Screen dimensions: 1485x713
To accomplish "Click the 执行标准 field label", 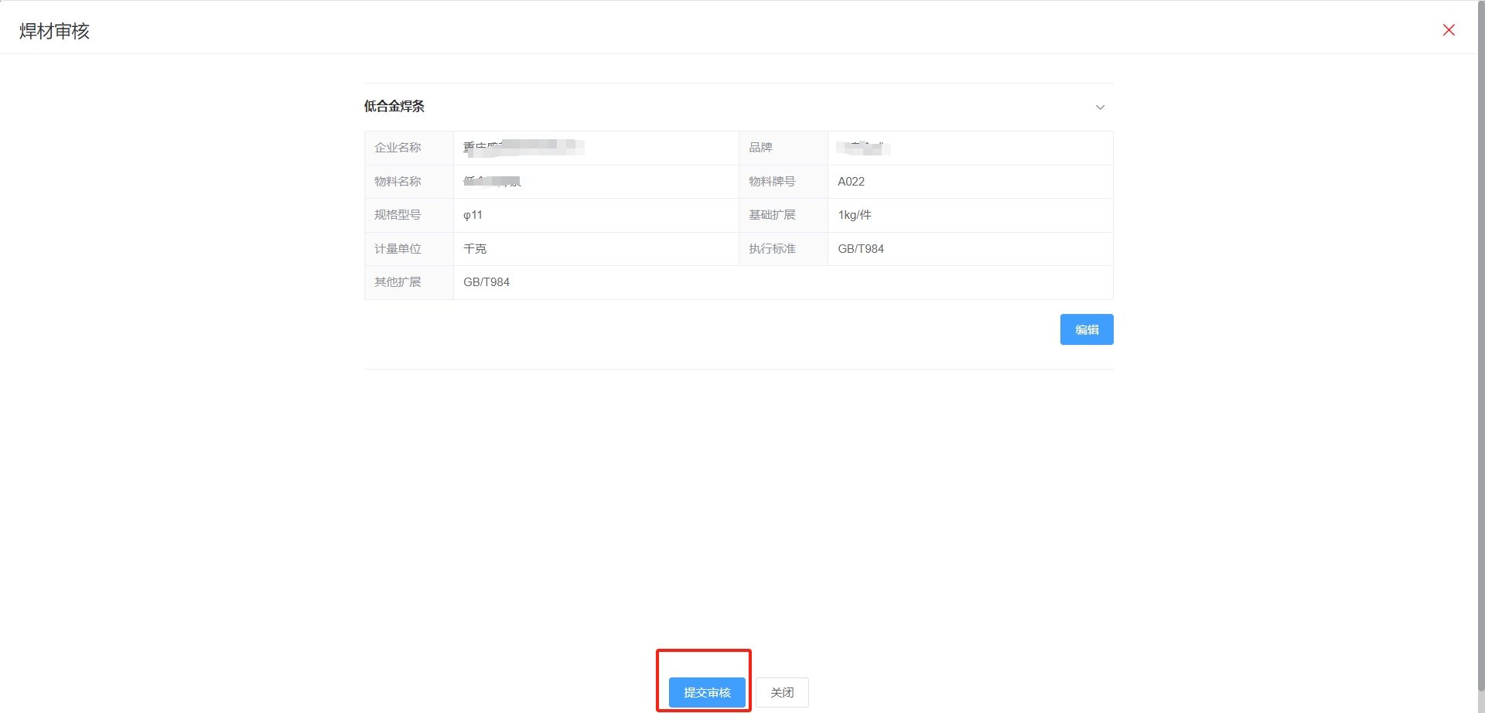I will point(772,249).
